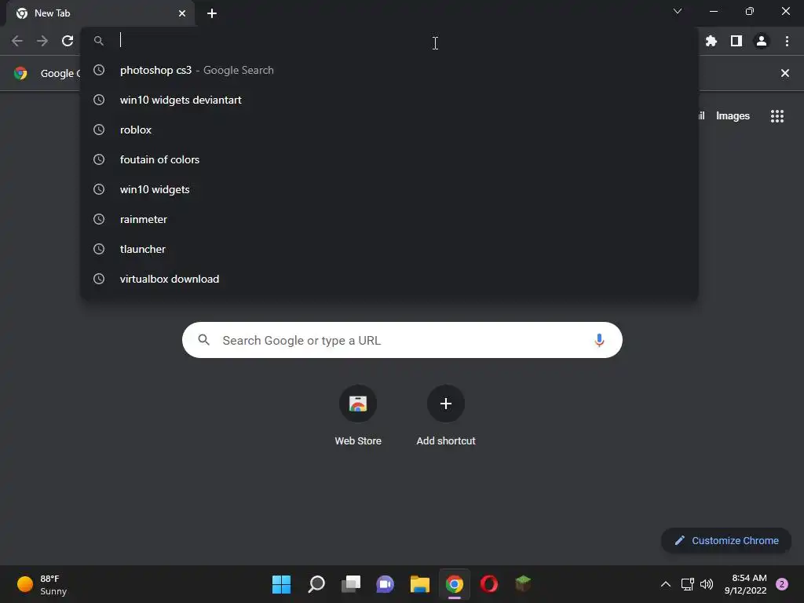Open Customize Chrome
This screenshot has width=804, height=603.
click(x=726, y=540)
